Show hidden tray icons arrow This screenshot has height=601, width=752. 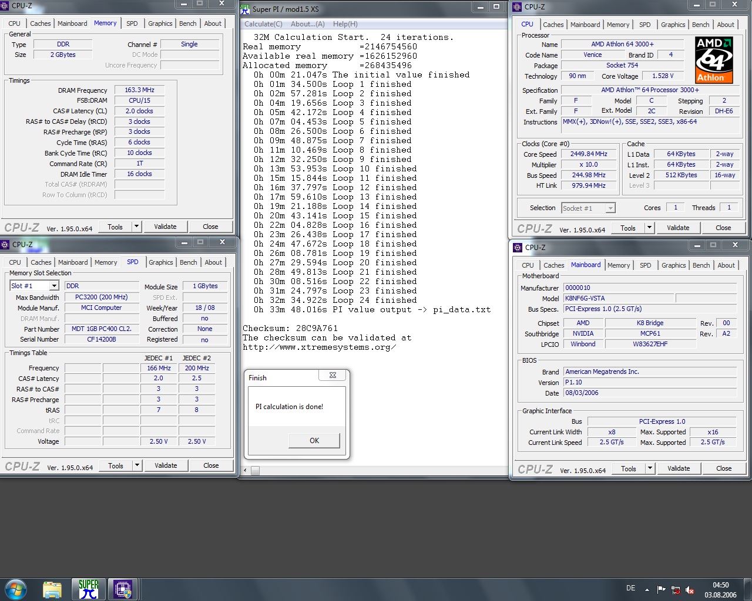(x=647, y=589)
